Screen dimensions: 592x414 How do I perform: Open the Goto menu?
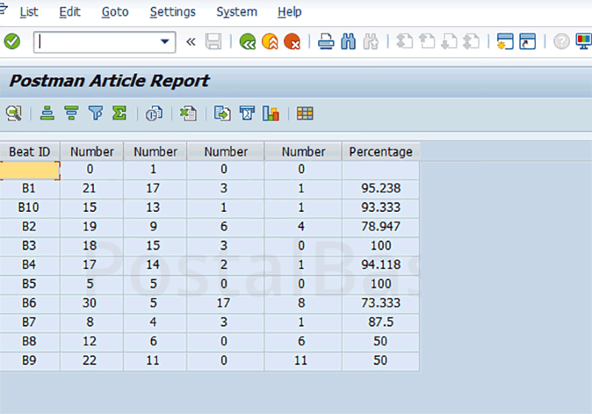[115, 12]
